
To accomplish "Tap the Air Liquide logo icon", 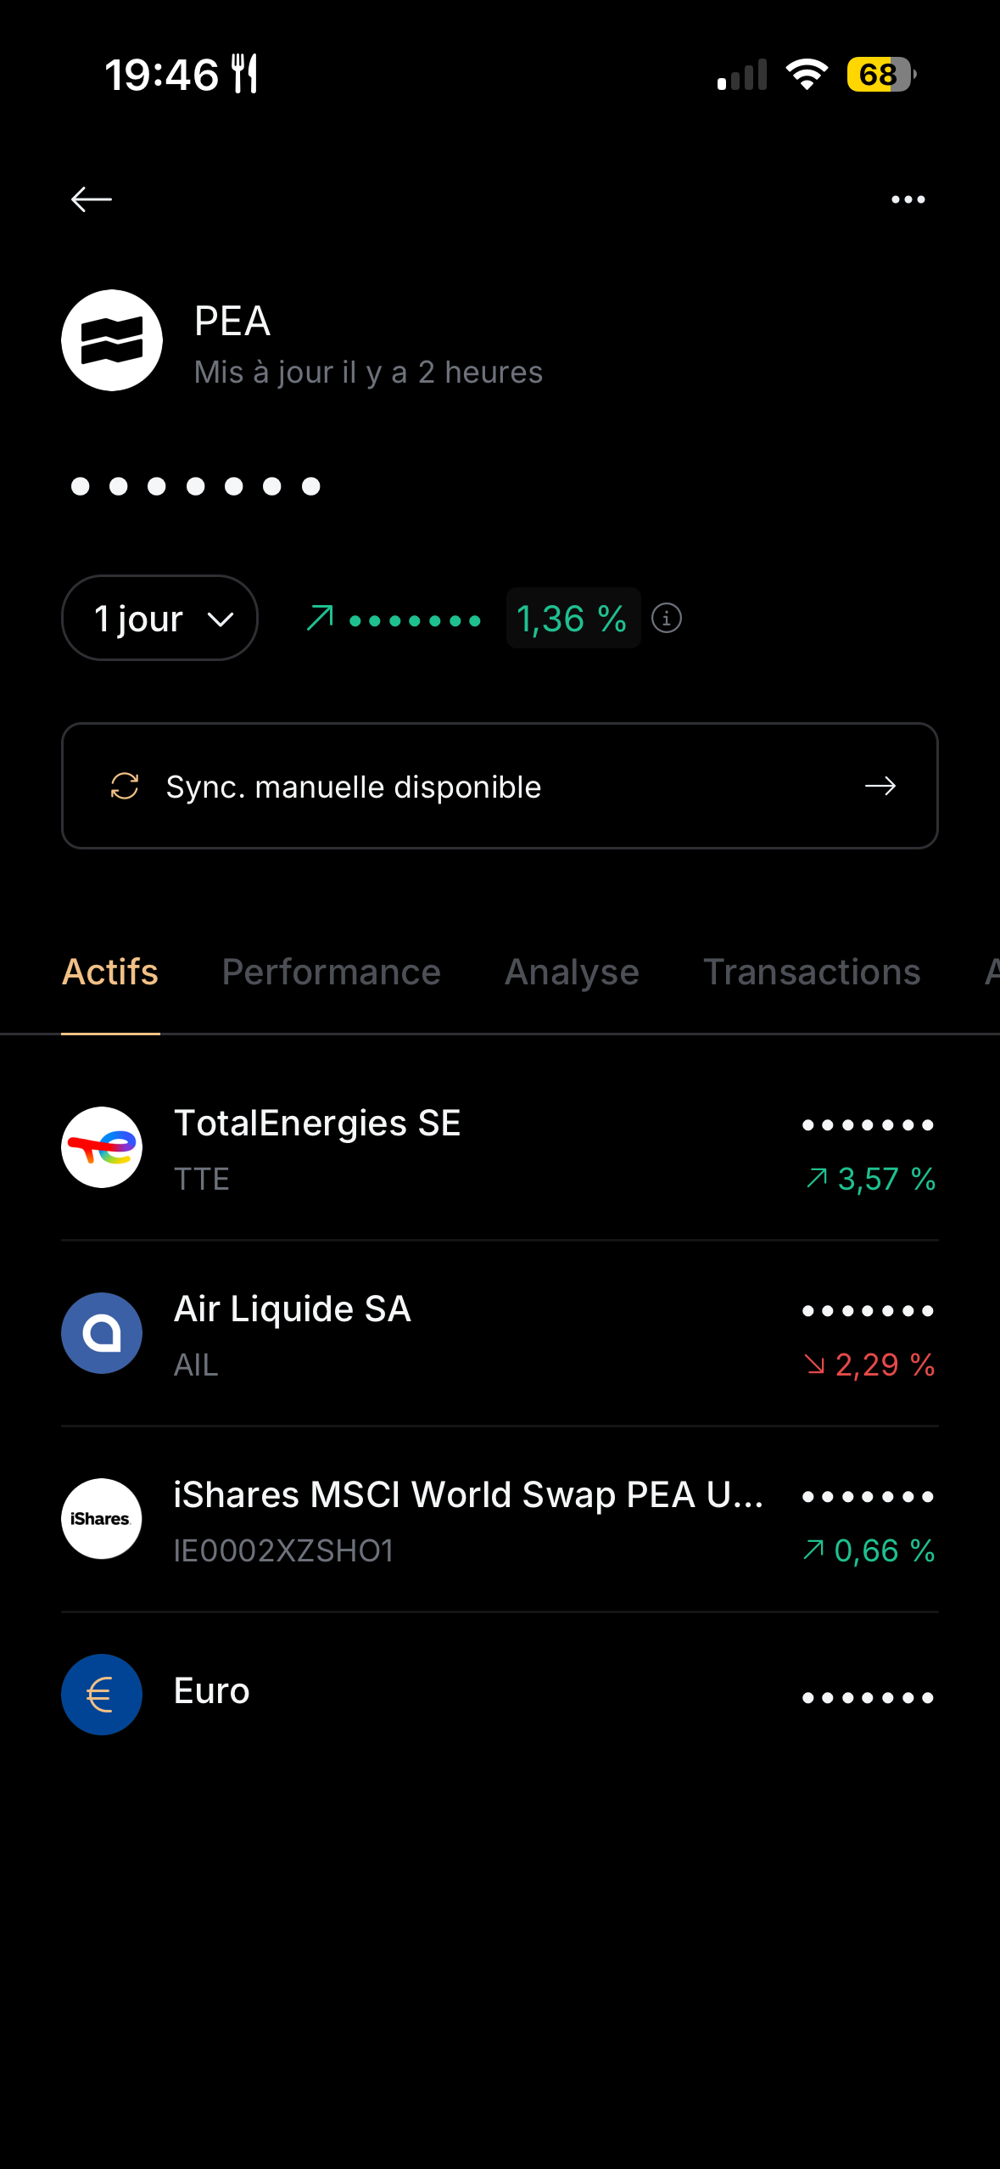I will coord(102,1333).
